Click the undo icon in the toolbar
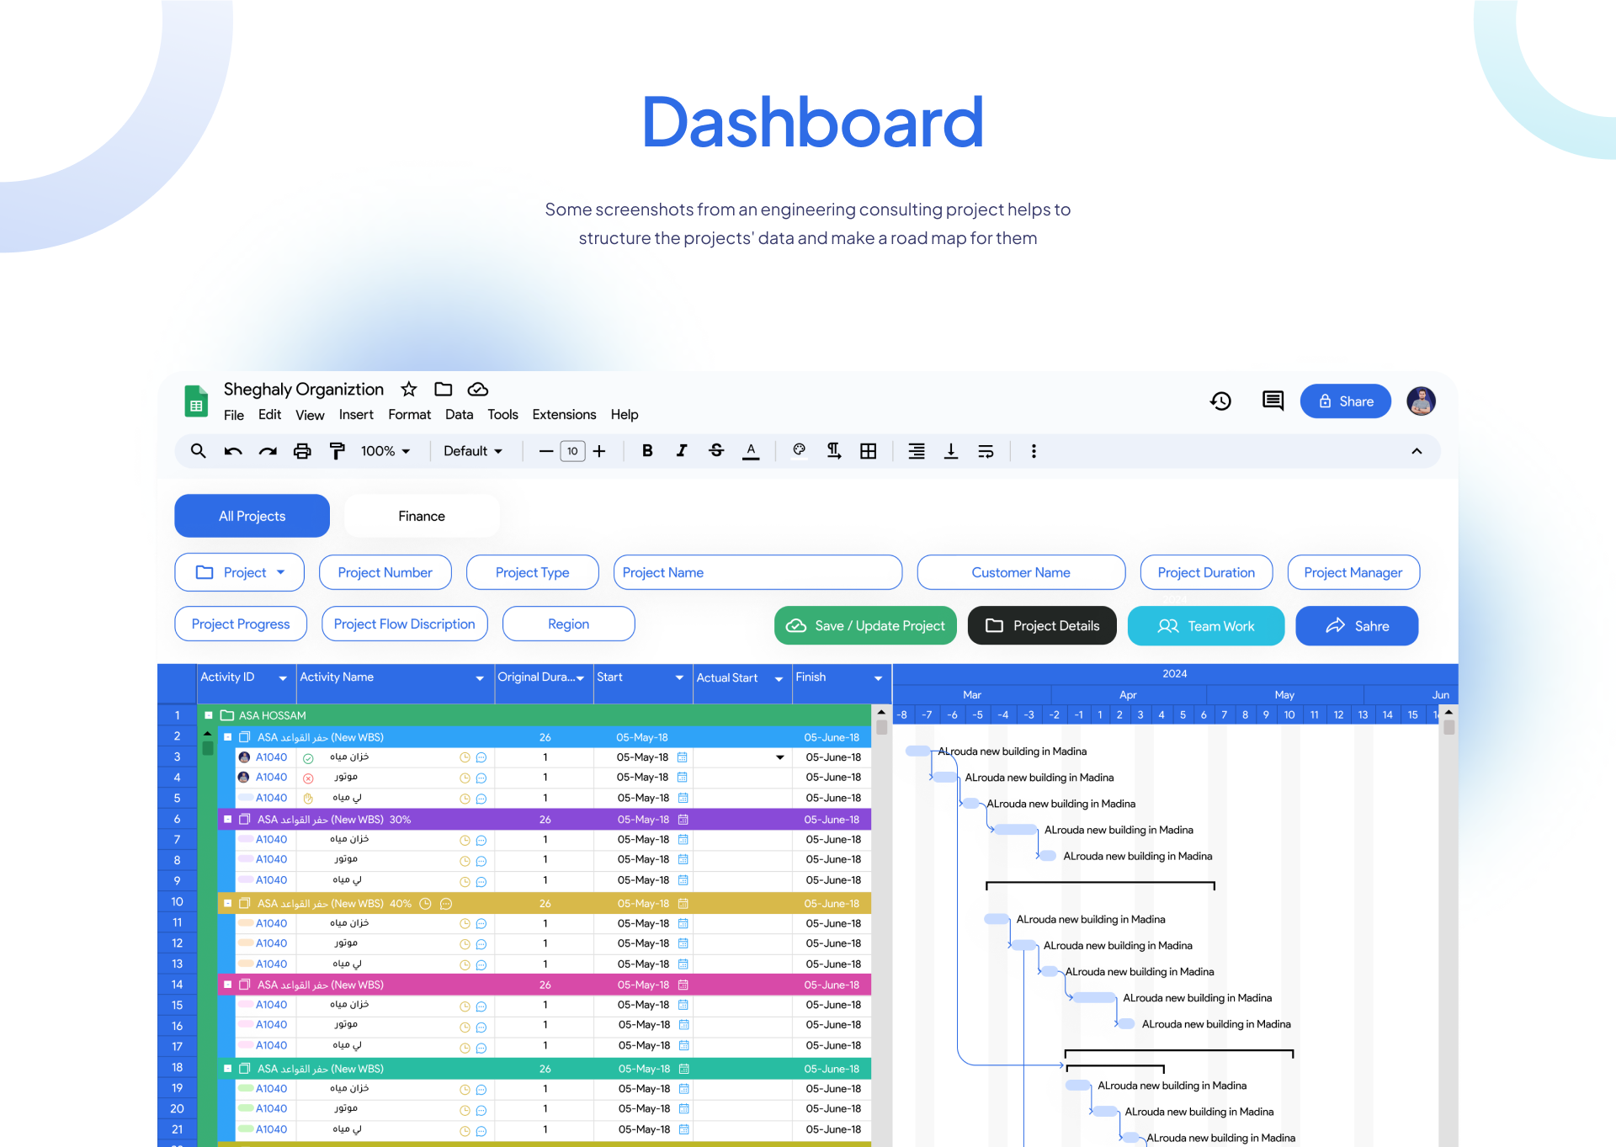This screenshot has width=1616, height=1147. coord(232,451)
